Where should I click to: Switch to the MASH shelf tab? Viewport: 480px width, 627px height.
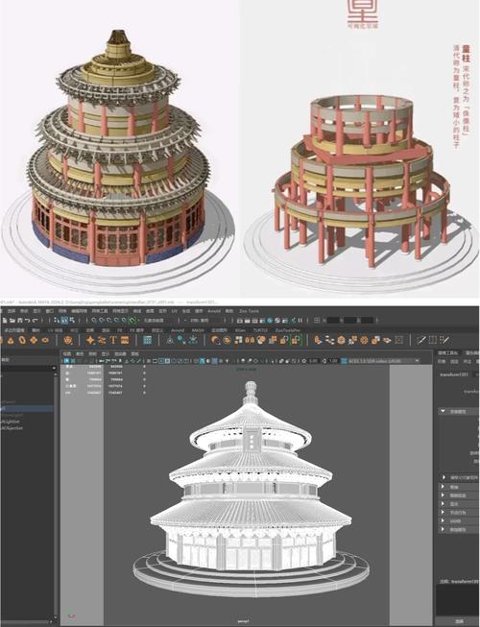pyautogui.click(x=198, y=330)
